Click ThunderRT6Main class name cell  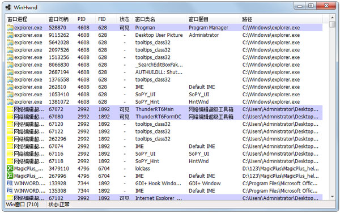click(155, 109)
